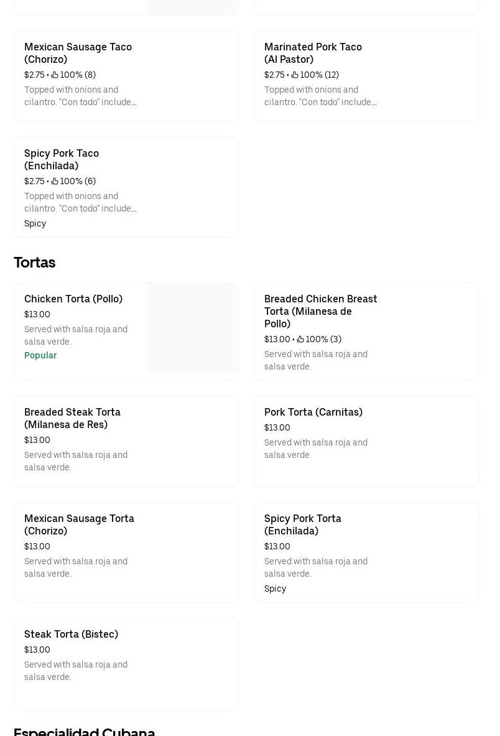Click thumbs-up icon on Marinated Pork Taco

point(295,75)
